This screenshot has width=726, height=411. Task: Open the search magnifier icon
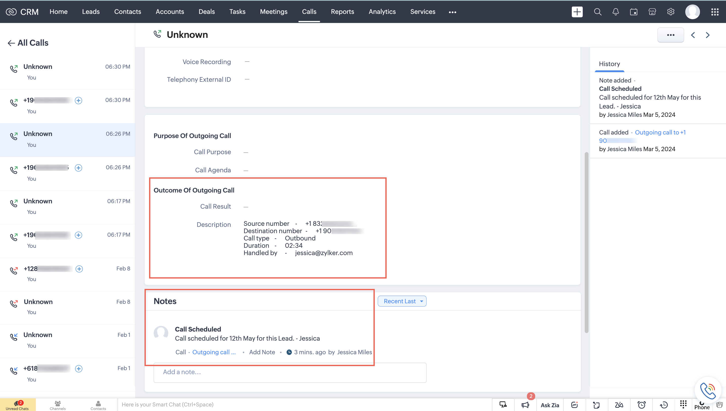click(x=597, y=12)
